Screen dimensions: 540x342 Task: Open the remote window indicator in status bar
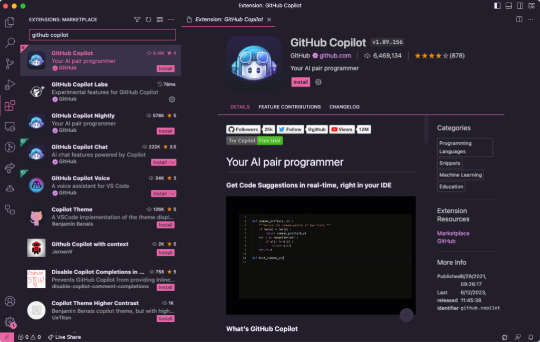7,337
